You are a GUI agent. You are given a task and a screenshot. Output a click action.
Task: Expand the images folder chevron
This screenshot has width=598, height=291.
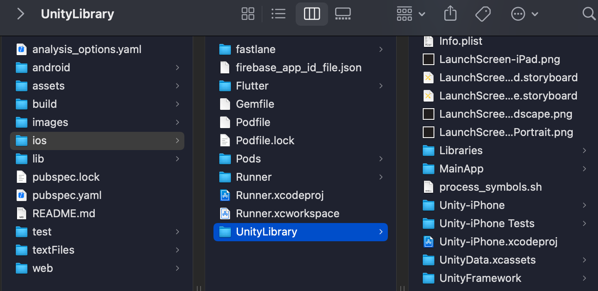[x=177, y=122]
